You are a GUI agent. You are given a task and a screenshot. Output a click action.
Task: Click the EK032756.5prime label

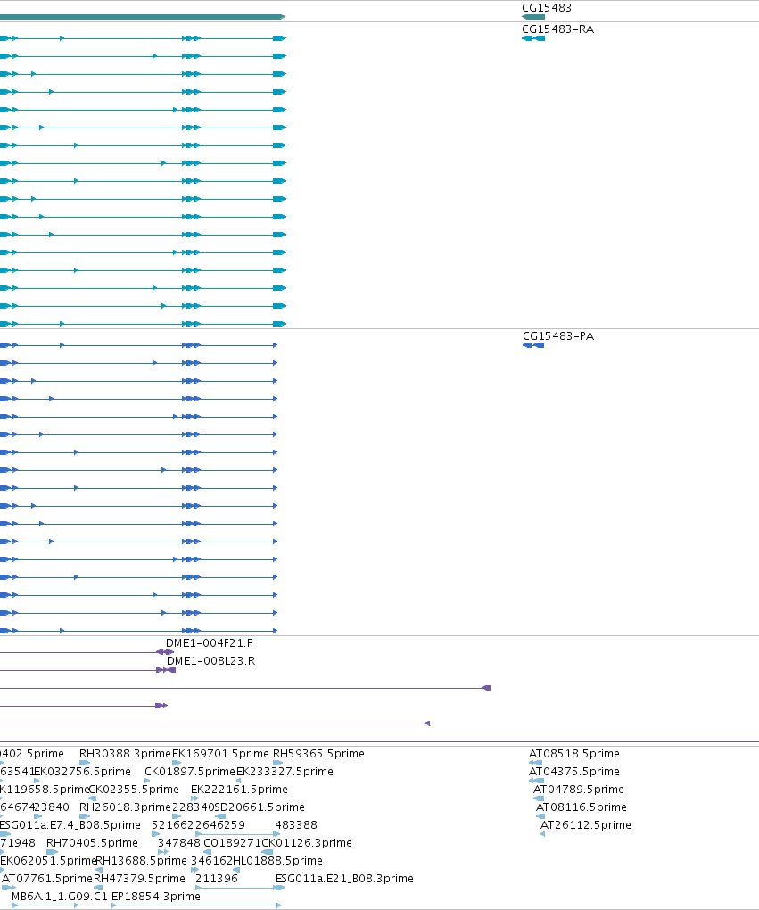pyautogui.click(x=82, y=772)
